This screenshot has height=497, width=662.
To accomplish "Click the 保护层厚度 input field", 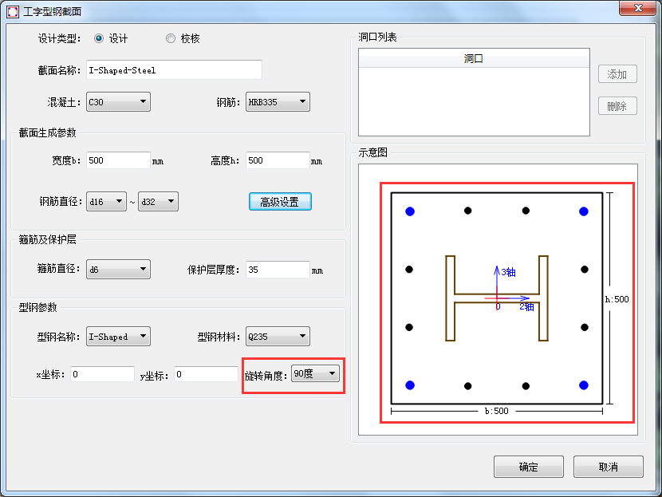I will 277,270.
